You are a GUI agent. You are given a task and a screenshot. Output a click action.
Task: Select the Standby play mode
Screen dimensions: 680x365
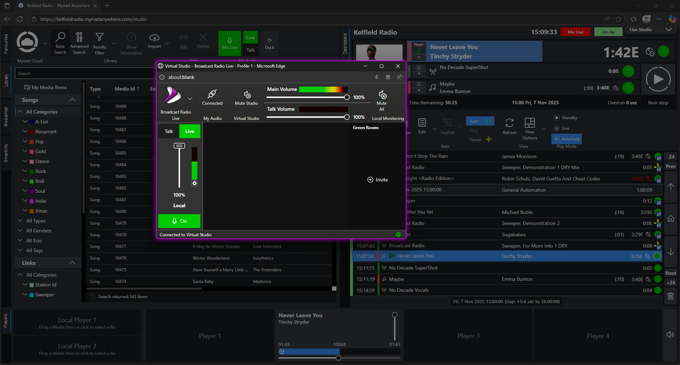(566, 118)
